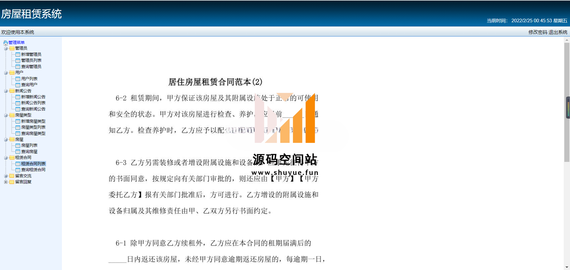
Task: Click the 留言回复 folder label
Action: pos(23,182)
